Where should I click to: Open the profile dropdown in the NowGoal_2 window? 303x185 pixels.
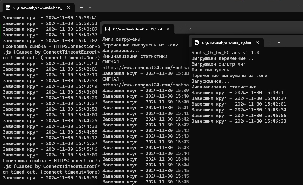(190, 29)
